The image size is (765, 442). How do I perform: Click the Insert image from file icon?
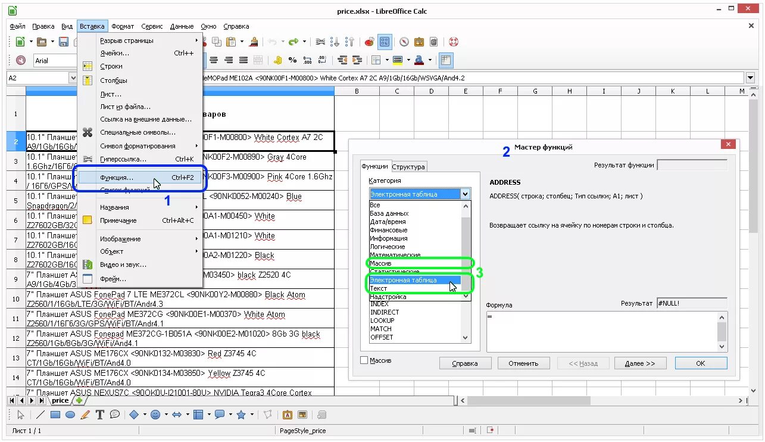(x=302, y=415)
